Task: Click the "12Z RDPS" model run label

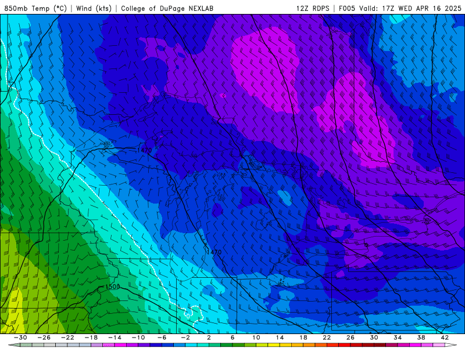Action: click(313, 8)
